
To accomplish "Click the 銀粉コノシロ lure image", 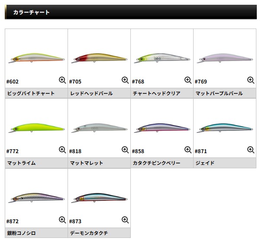I will (36, 199).
